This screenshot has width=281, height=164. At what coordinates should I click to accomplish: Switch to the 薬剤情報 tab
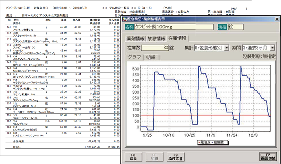[x=135, y=39]
